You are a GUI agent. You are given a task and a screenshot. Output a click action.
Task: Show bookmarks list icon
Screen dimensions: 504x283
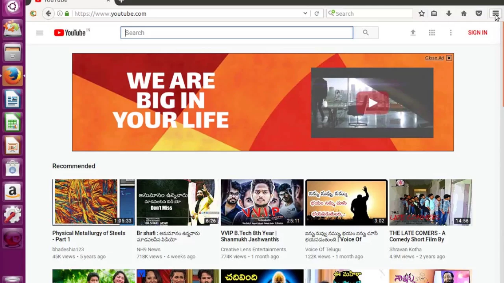434,13
